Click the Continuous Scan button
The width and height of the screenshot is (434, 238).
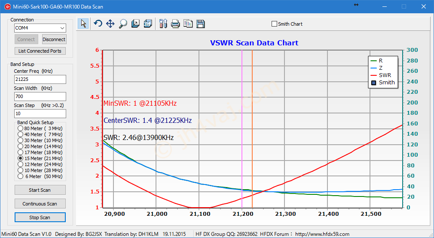point(40,204)
